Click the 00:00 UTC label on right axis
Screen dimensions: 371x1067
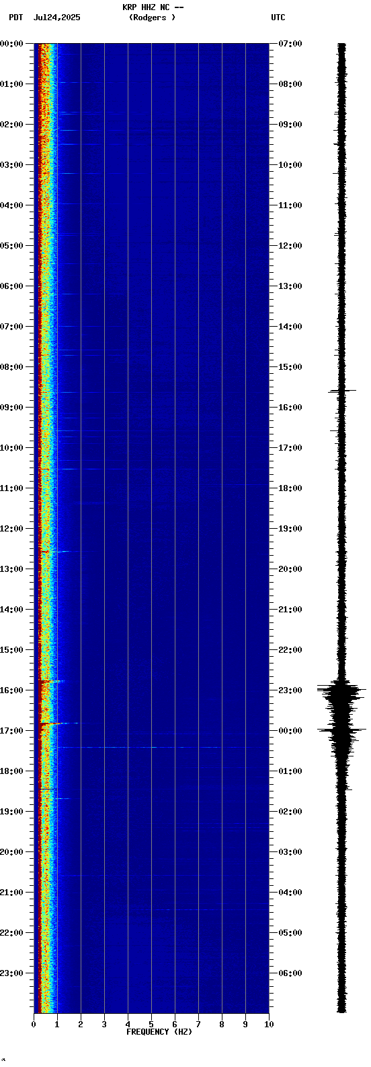[290, 731]
